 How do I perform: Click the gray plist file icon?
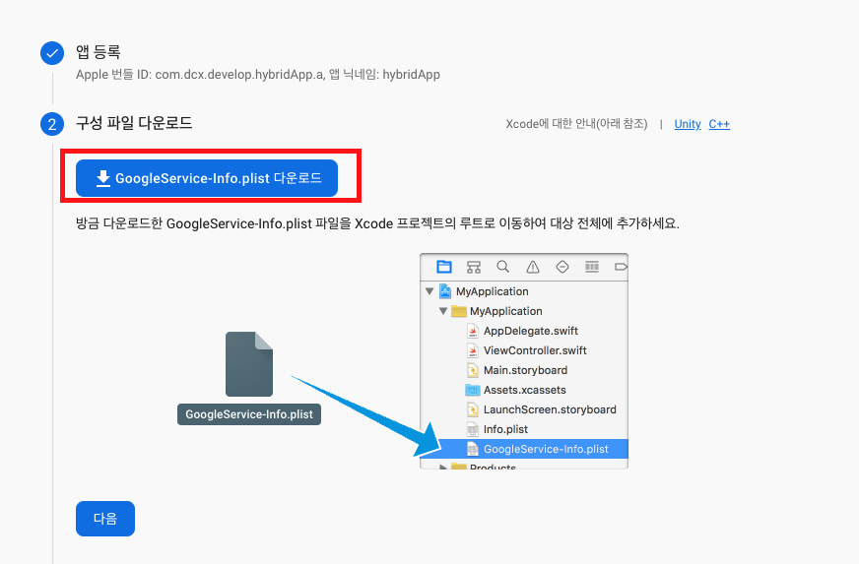249,364
